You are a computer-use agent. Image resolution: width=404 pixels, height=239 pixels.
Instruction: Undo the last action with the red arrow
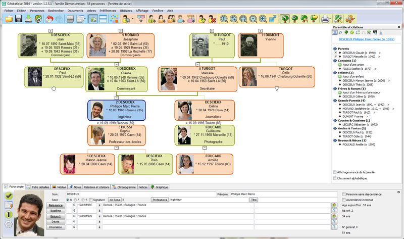point(49,19)
